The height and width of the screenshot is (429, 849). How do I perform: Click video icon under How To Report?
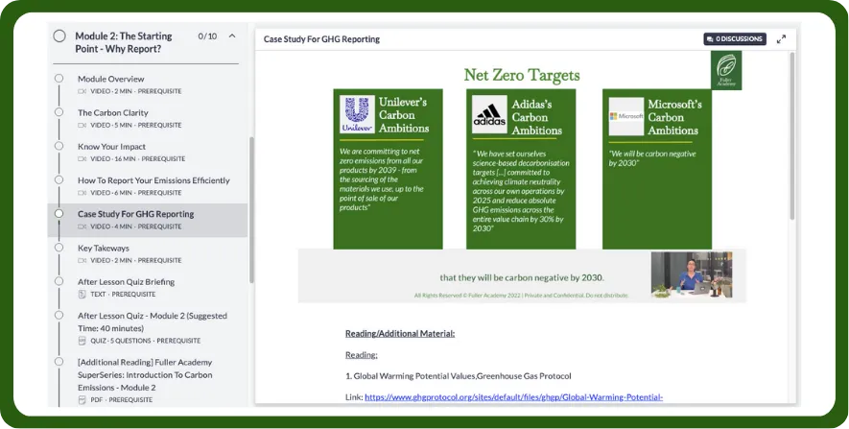pos(83,193)
